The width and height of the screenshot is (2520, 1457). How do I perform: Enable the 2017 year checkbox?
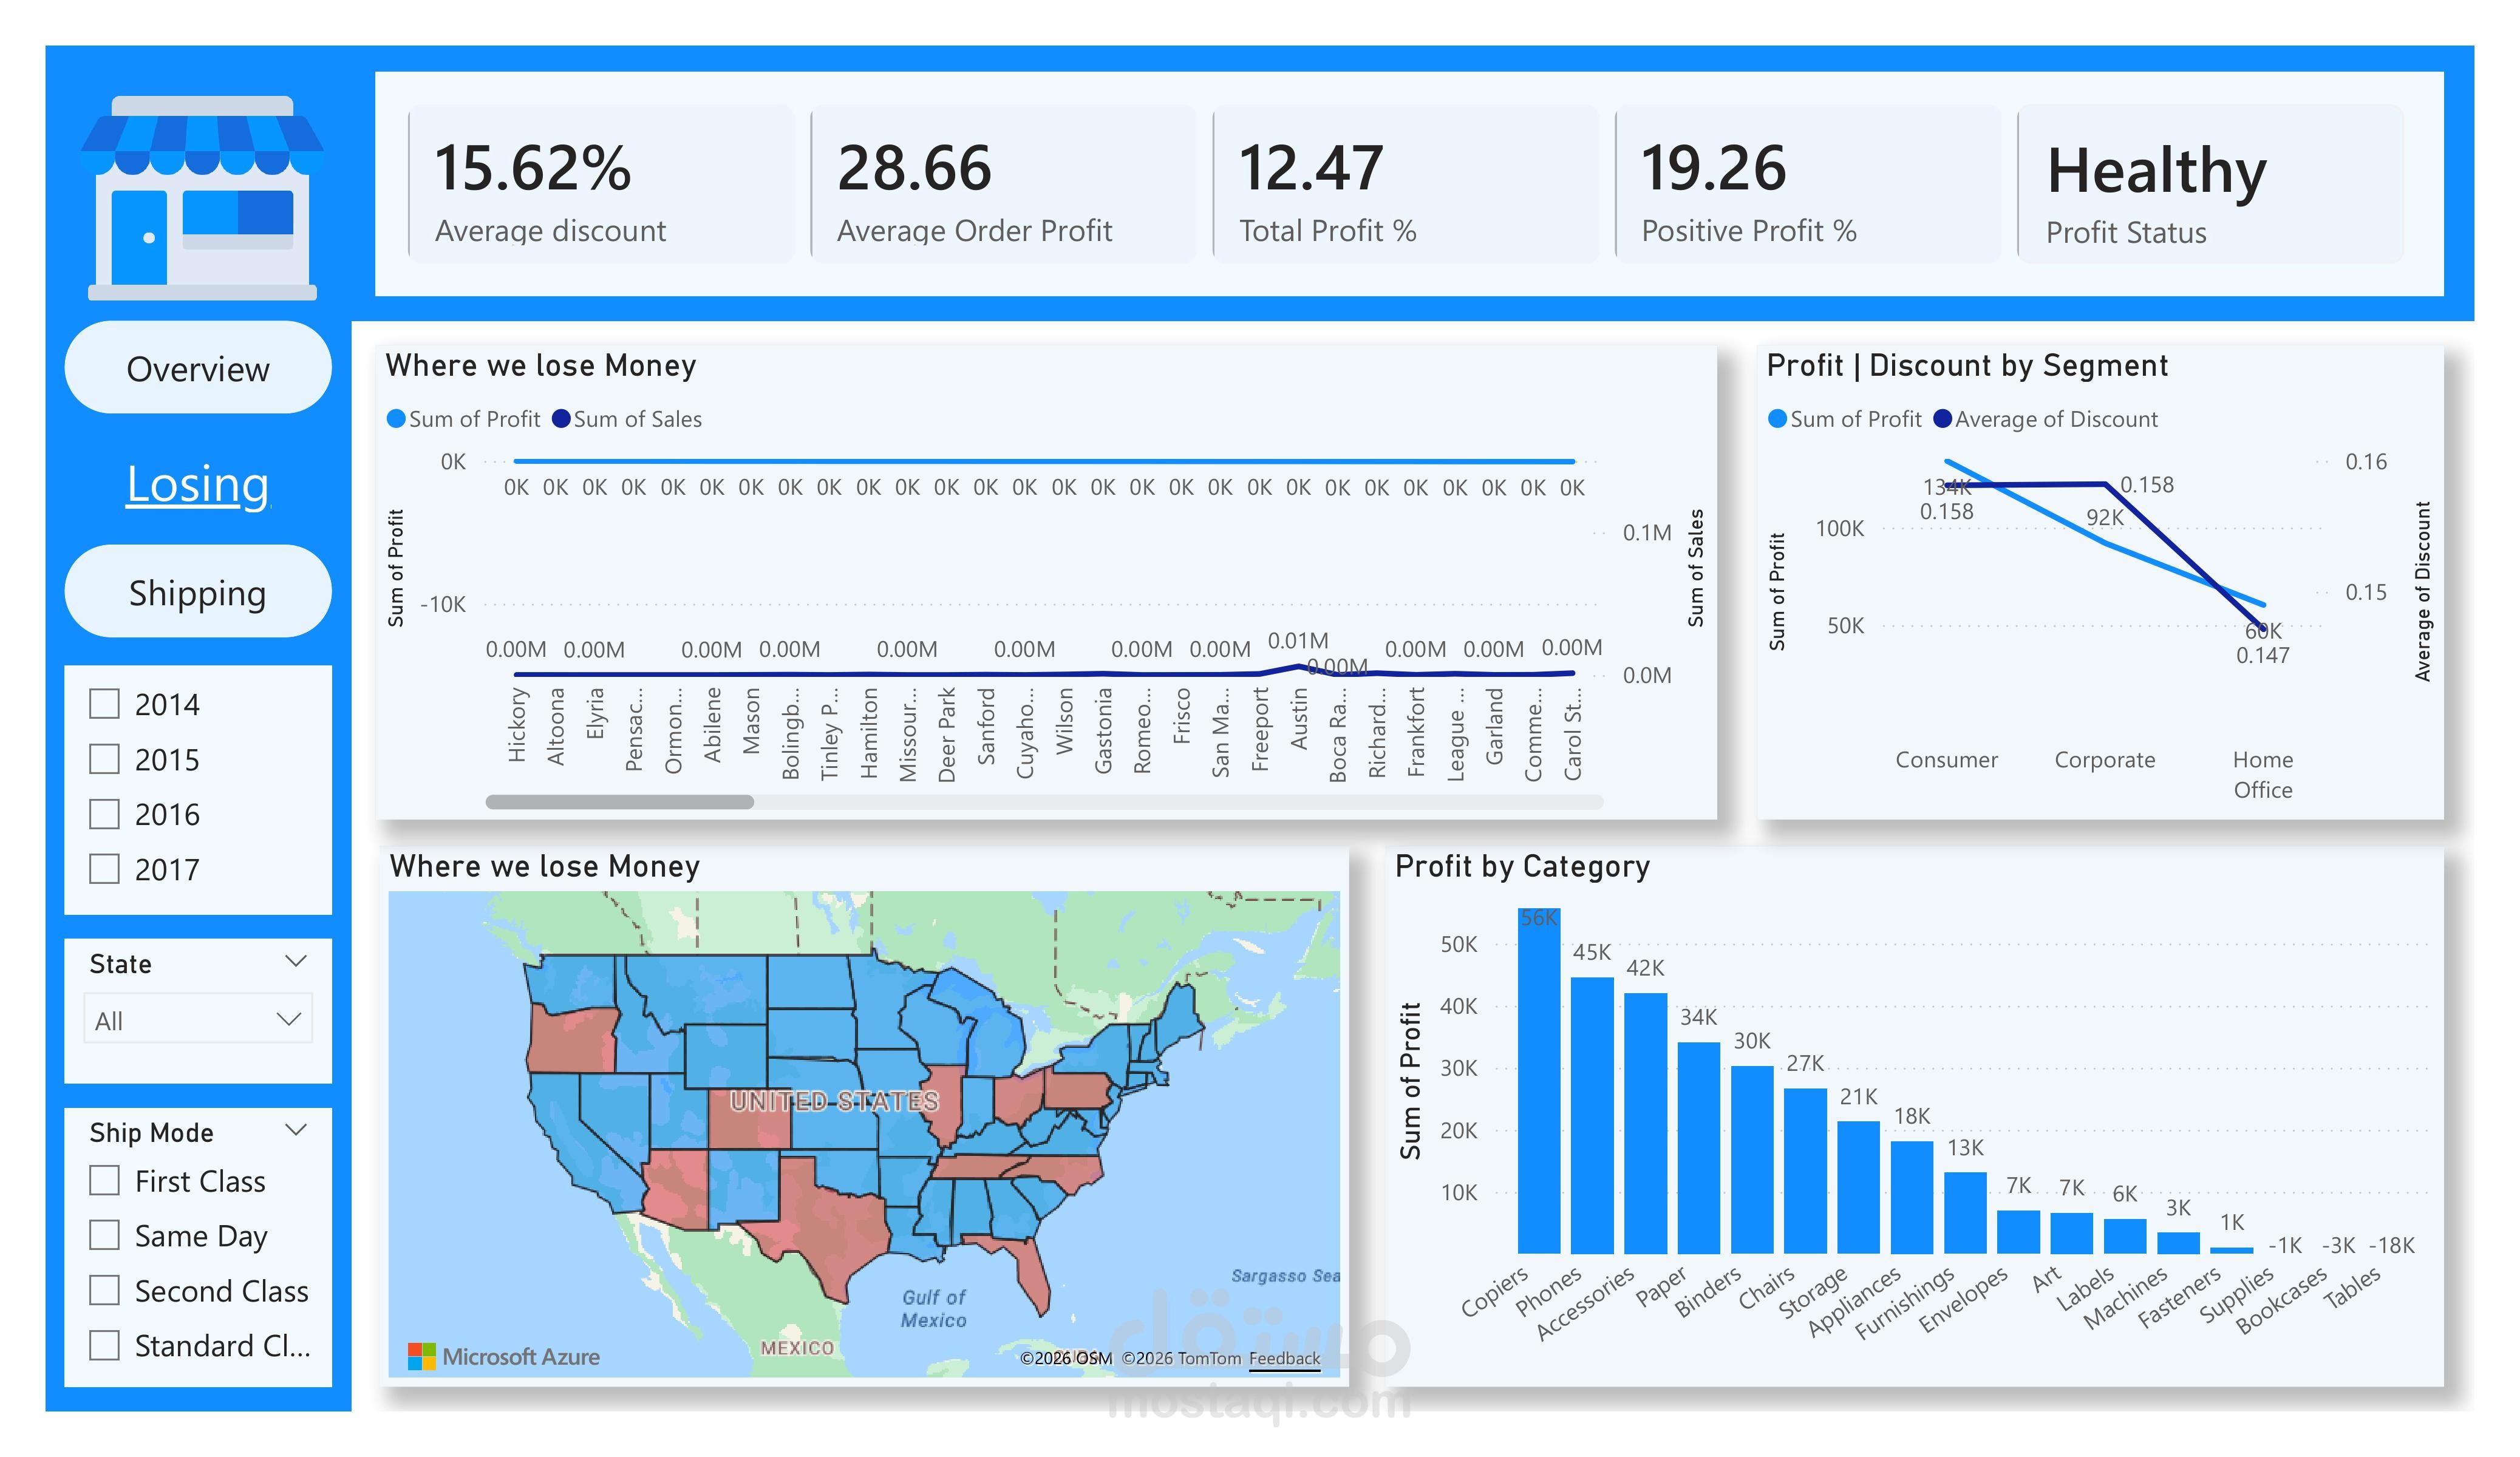tap(105, 869)
